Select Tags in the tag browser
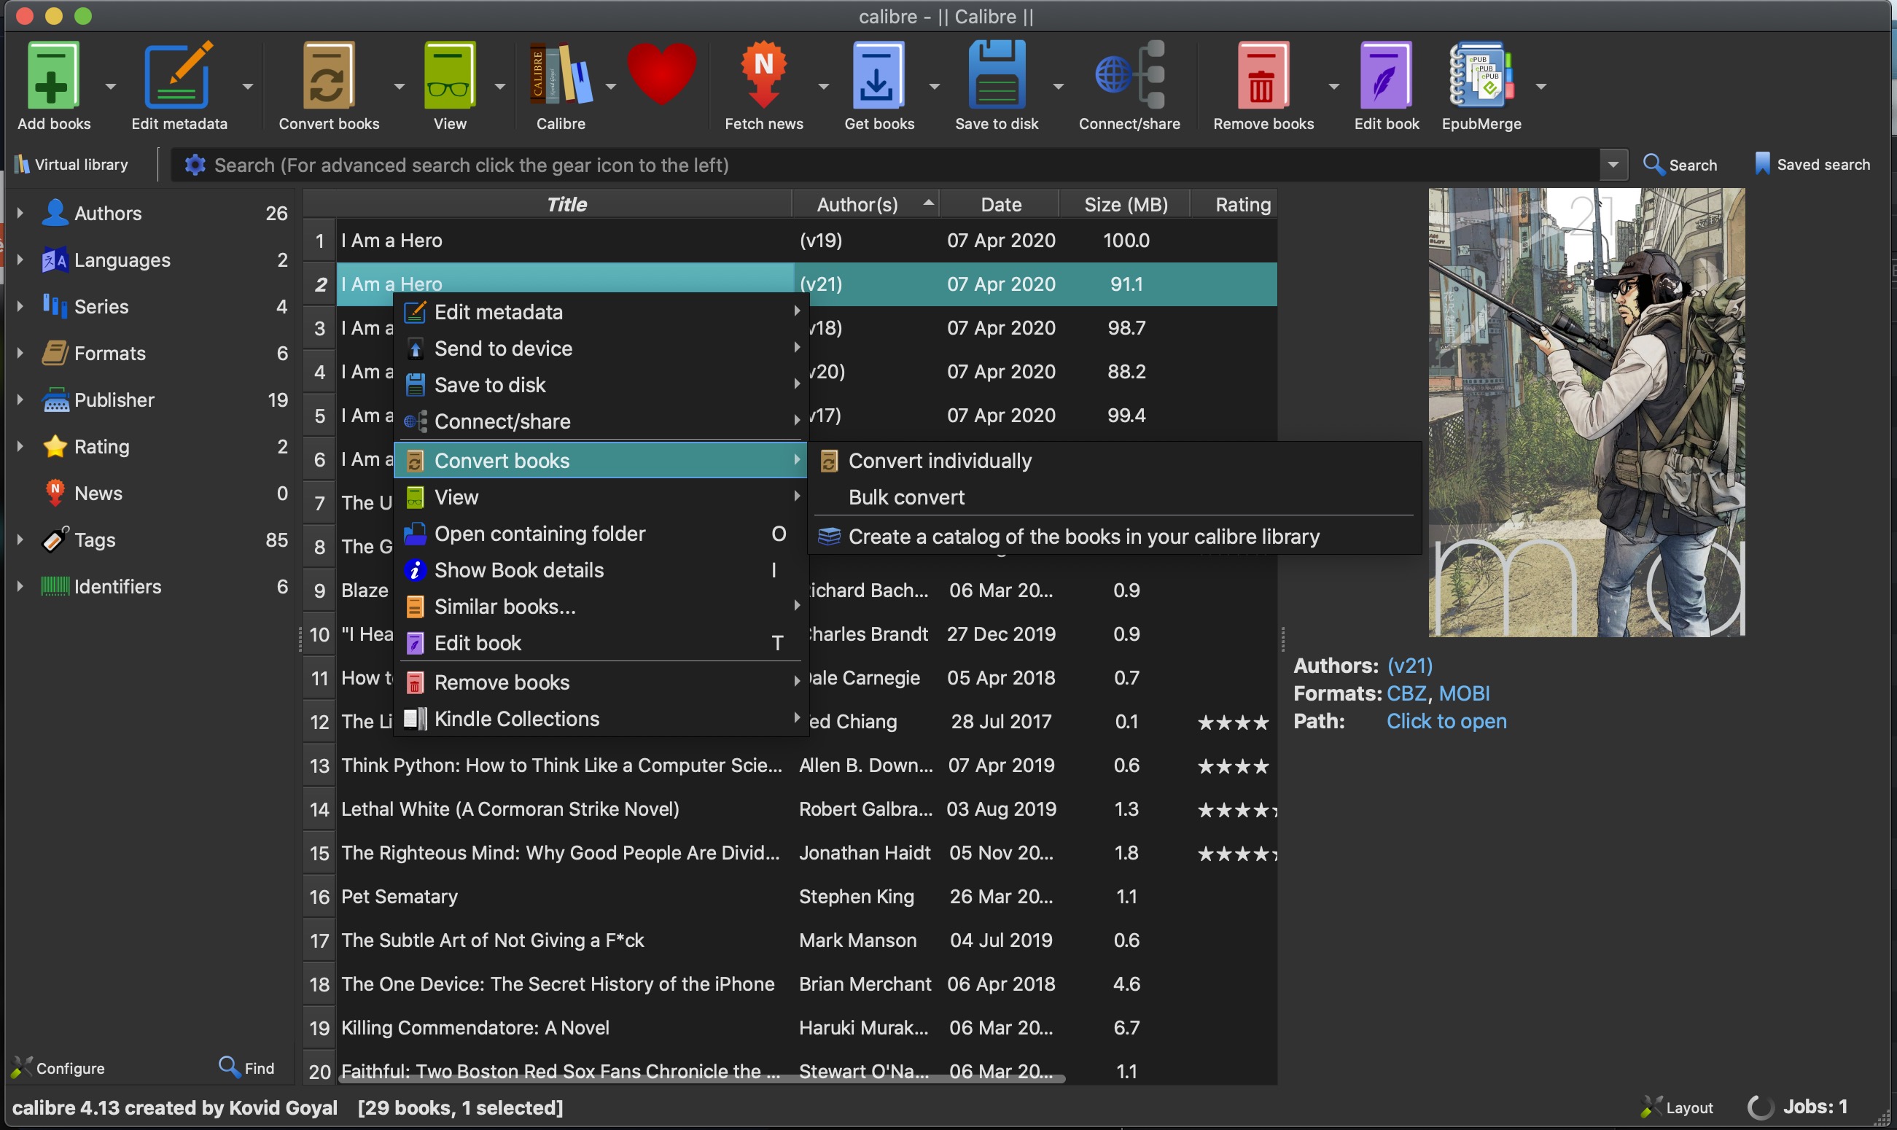This screenshot has width=1897, height=1130. pos(96,540)
